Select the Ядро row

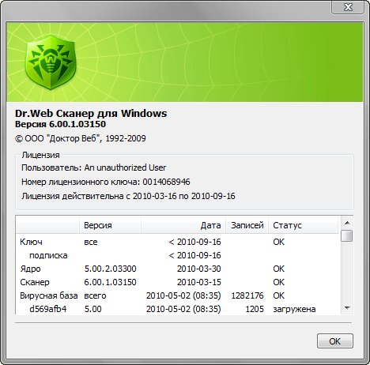point(178,269)
